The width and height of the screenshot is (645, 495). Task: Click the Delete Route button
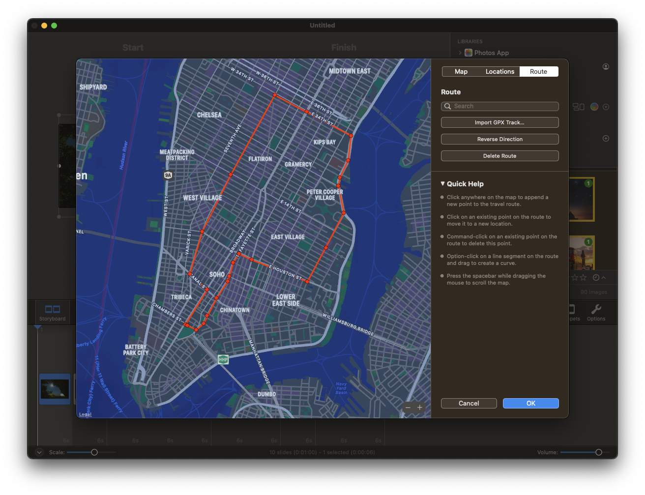tap(499, 155)
